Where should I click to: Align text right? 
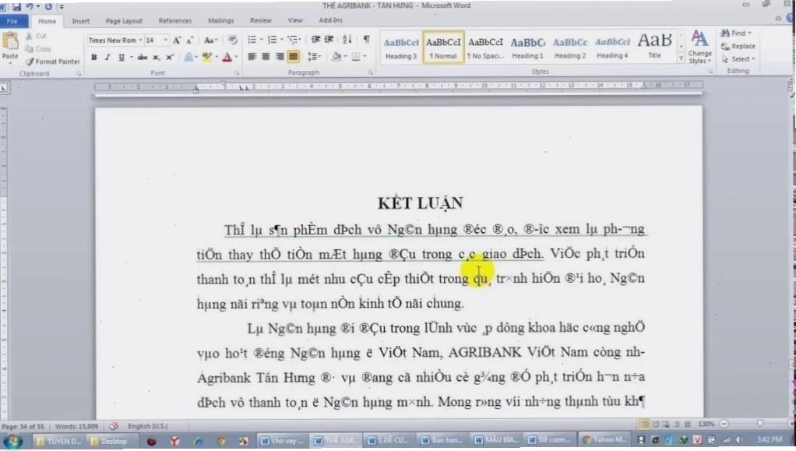point(279,56)
